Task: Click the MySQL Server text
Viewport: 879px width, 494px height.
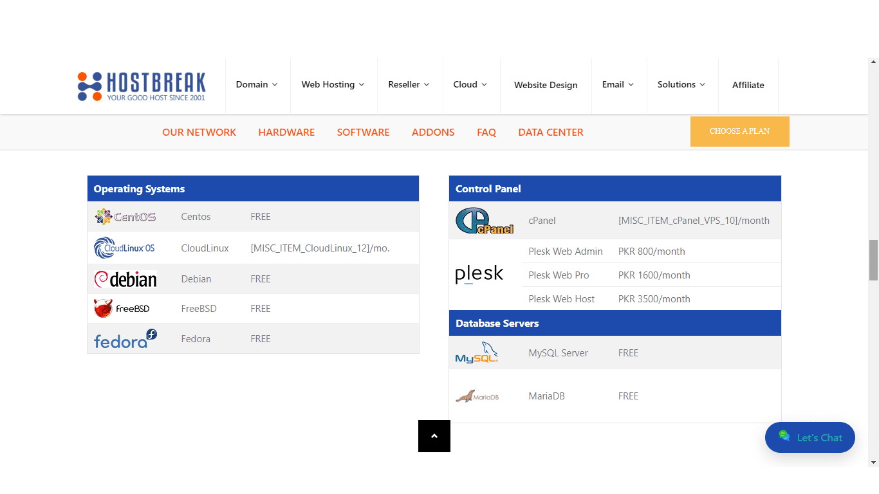Action: pos(558,353)
